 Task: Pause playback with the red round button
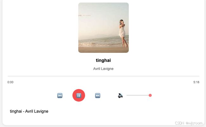tap(79, 95)
